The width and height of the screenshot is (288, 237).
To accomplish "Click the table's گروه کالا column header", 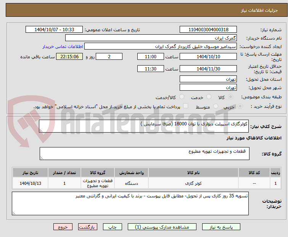I will pyautogui.click(x=98, y=173).
